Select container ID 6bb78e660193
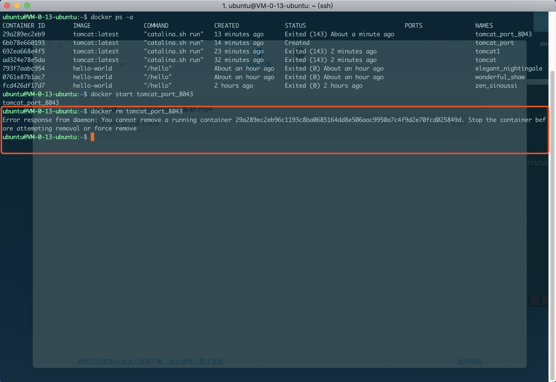Screen dimensions: 556x382 pyautogui.click(x=24, y=43)
